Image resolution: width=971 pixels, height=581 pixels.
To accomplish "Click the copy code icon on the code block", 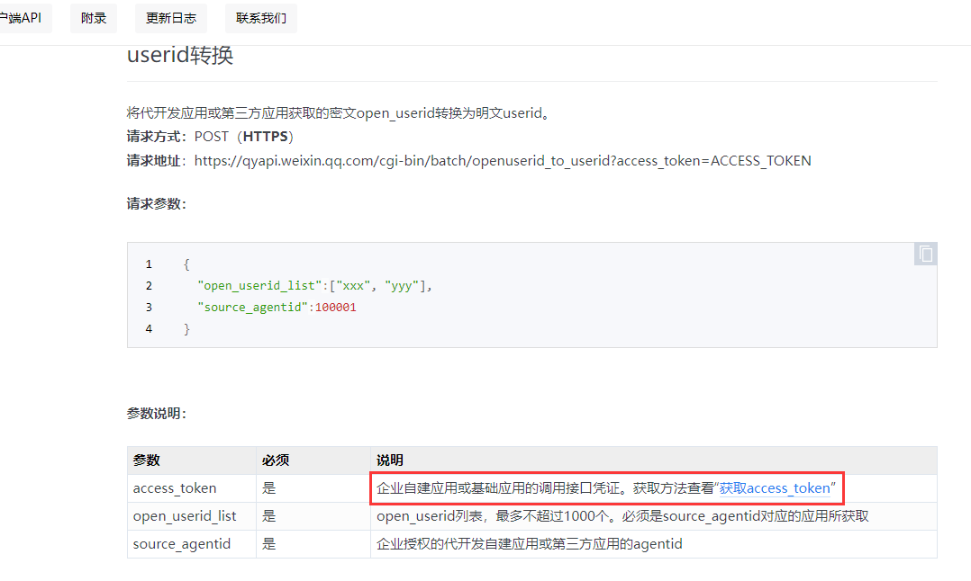I will pos(924,253).
